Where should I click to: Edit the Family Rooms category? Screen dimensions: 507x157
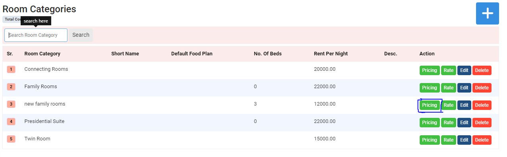coord(464,88)
